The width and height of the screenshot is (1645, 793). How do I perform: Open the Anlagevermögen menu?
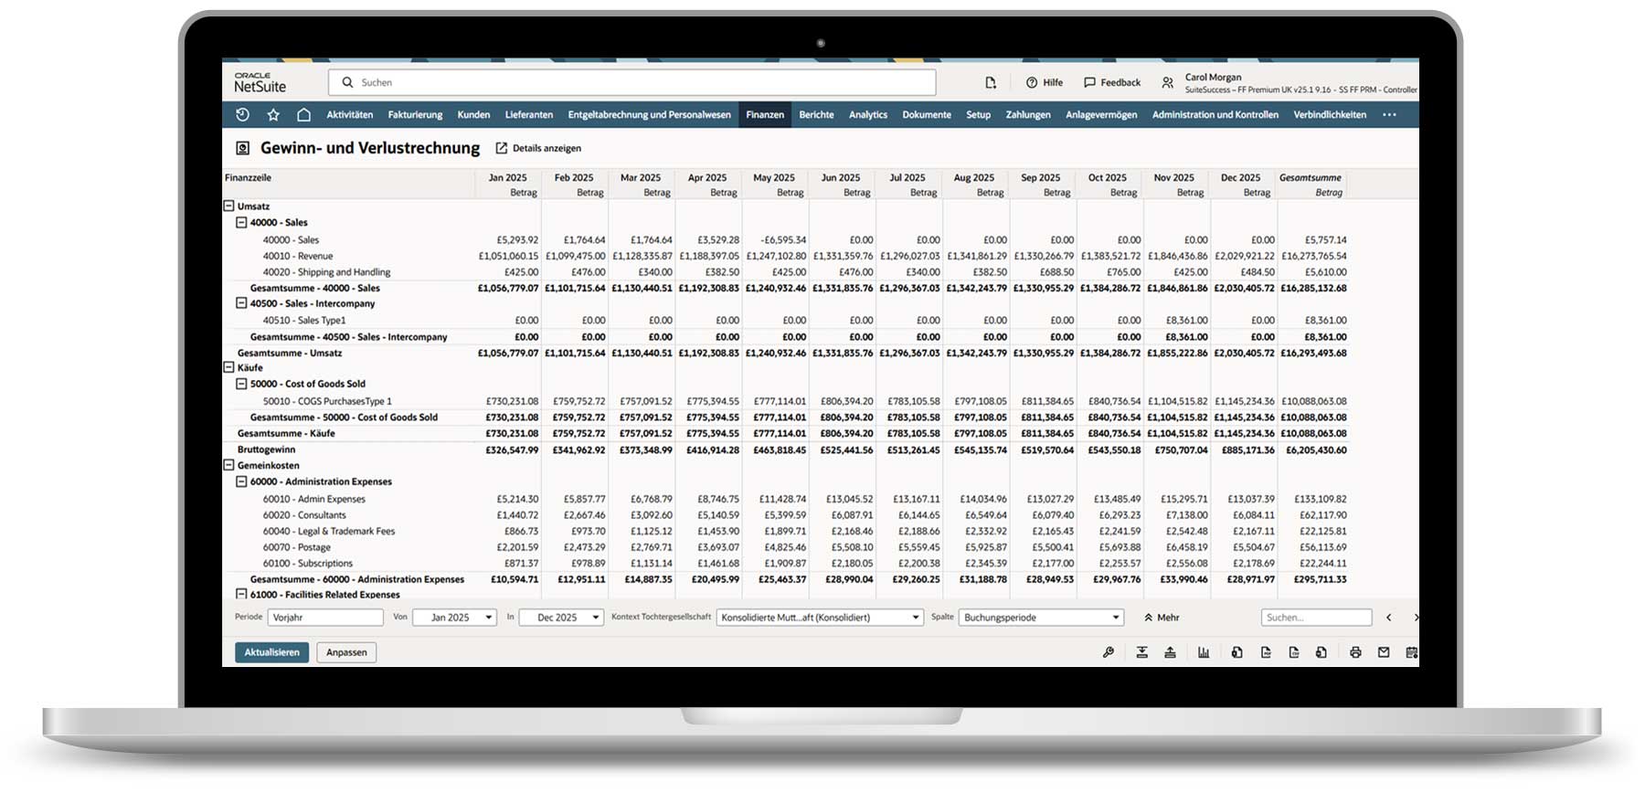[1101, 115]
